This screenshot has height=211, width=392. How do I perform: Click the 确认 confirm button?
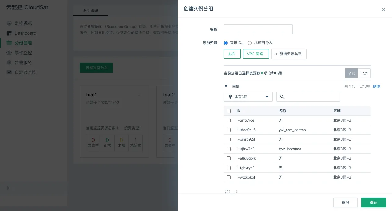click(373, 202)
